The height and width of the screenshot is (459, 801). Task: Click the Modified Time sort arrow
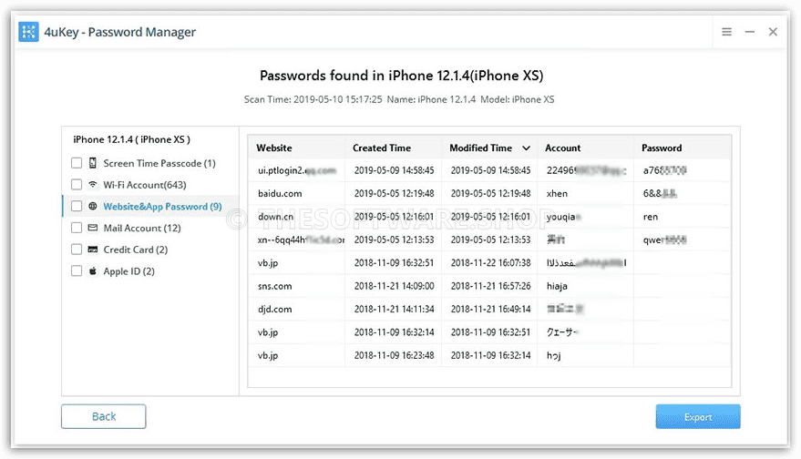point(526,148)
